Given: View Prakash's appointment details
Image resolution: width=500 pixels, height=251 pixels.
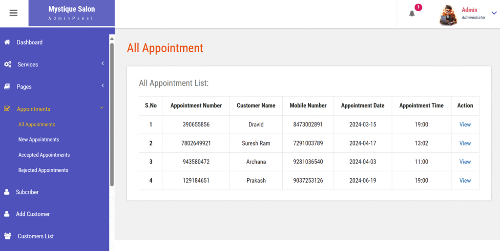Looking at the screenshot, I should pyautogui.click(x=465, y=181).
